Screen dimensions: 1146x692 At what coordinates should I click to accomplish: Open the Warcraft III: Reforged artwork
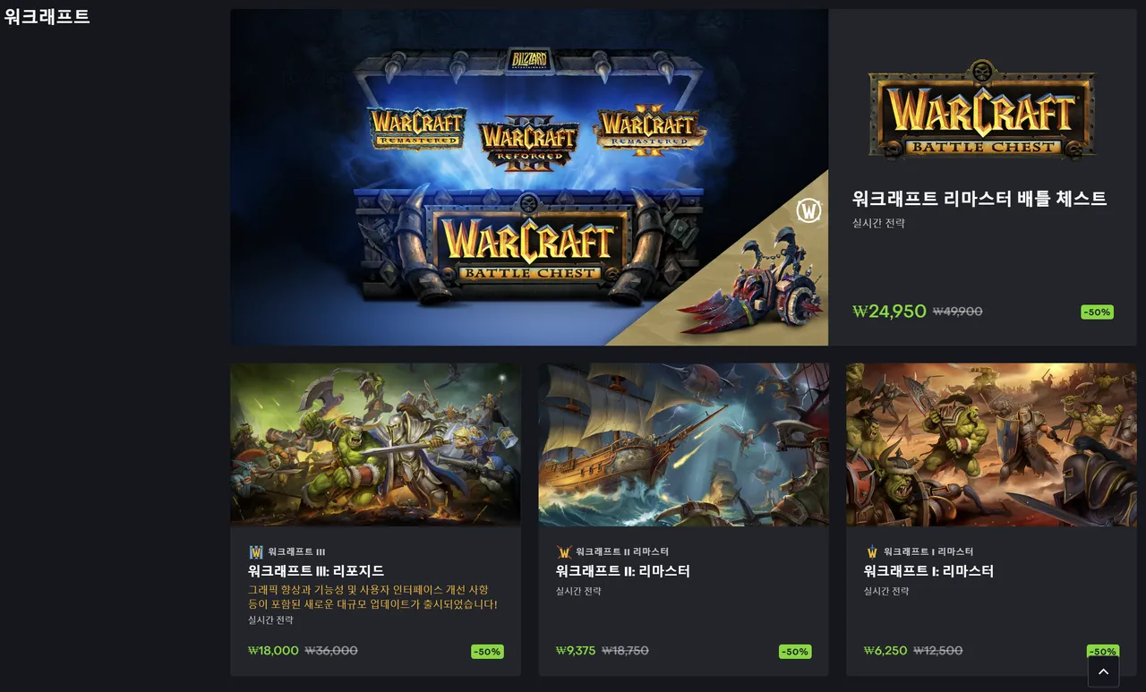(375, 444)
